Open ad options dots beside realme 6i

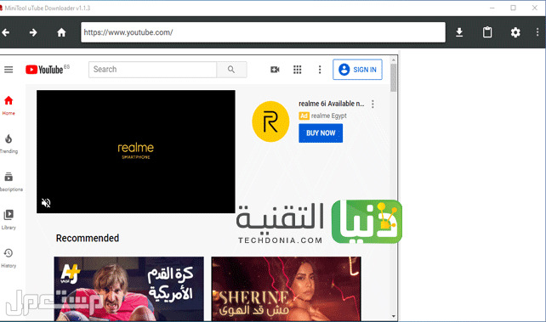(x=373, y=104)
